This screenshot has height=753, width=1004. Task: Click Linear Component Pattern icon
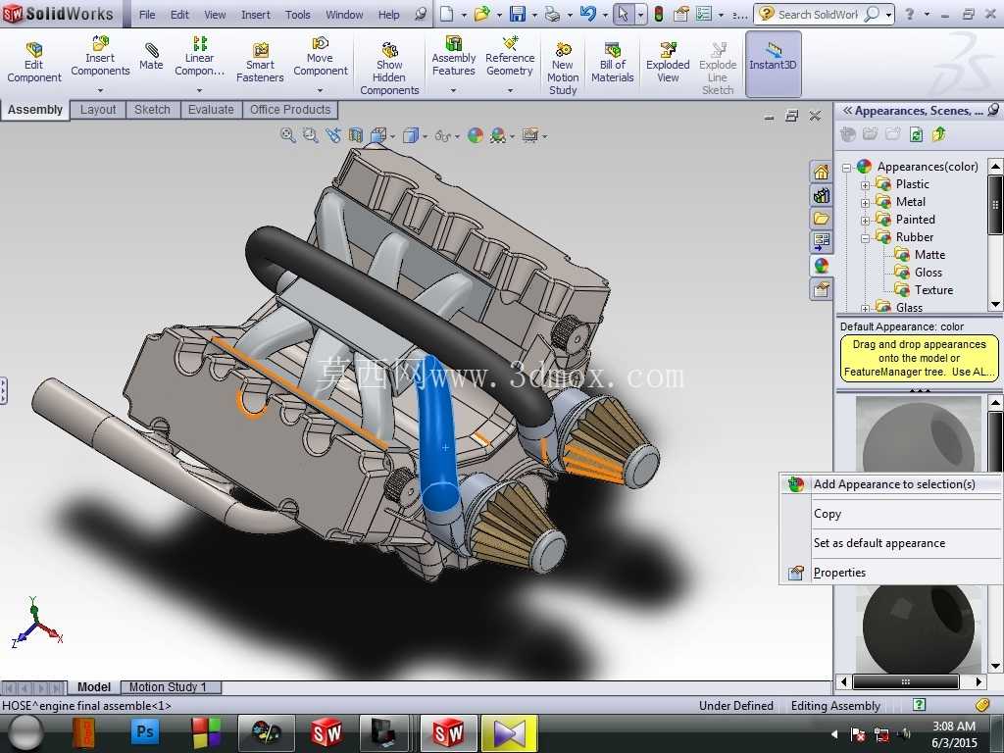(200, 44)
